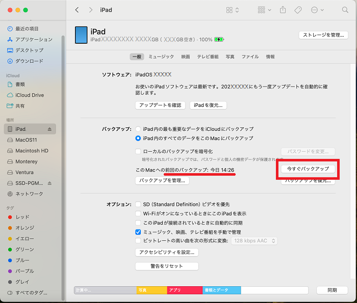Open the more actions ellipsis menu

pyautogui.click(x=317, y=10)
